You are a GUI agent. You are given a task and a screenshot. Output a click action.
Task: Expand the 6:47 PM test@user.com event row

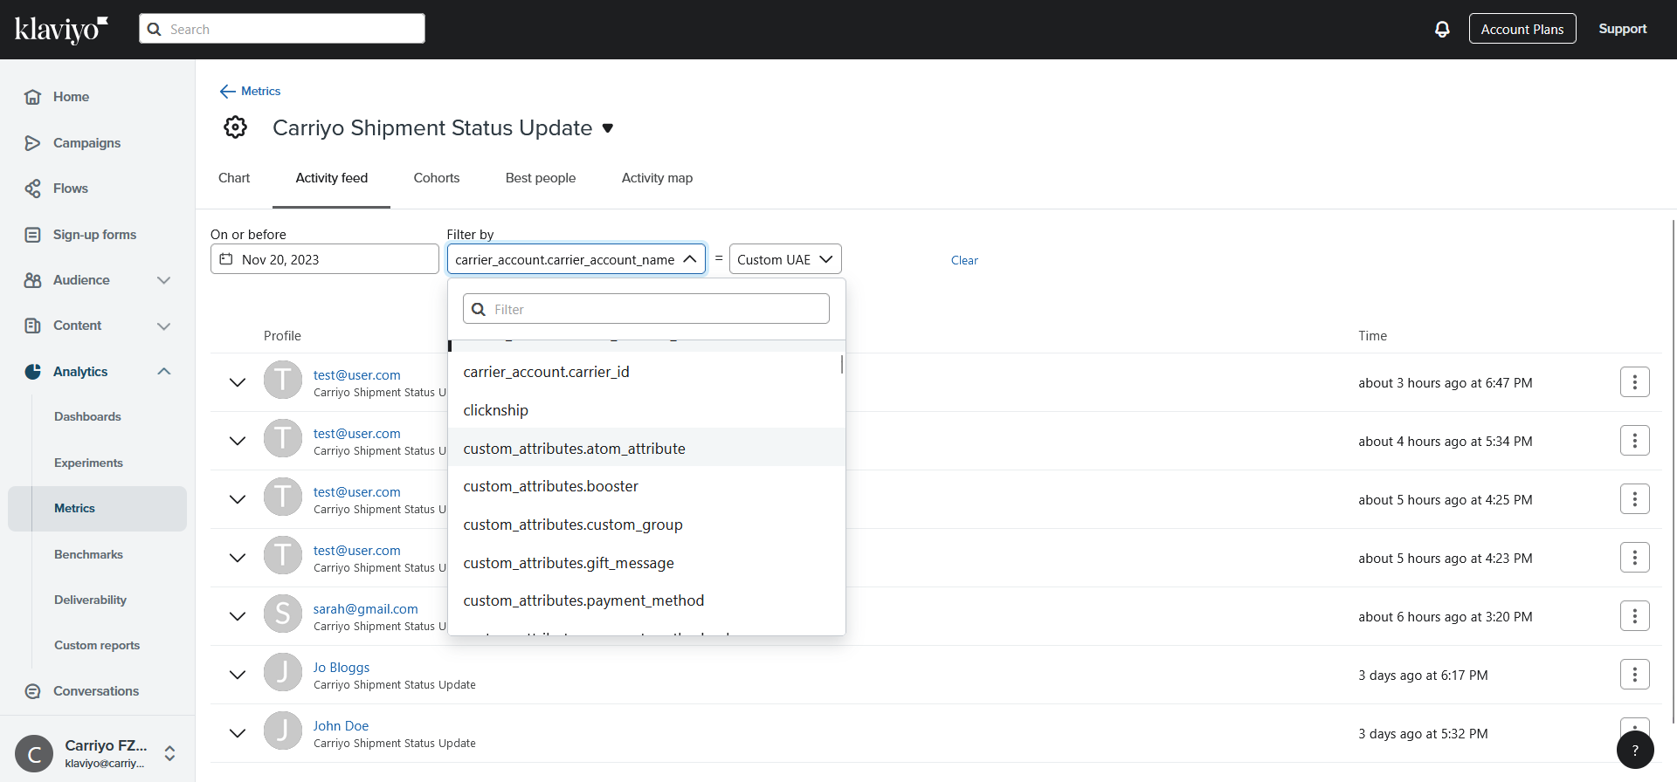(238, 382)
